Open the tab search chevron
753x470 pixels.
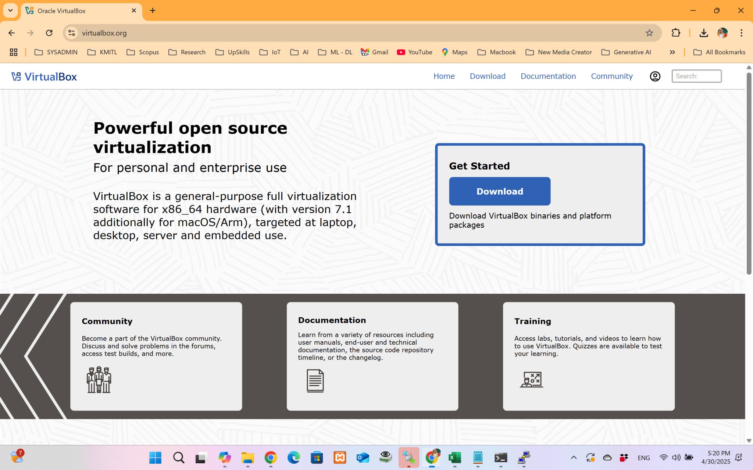10,10
